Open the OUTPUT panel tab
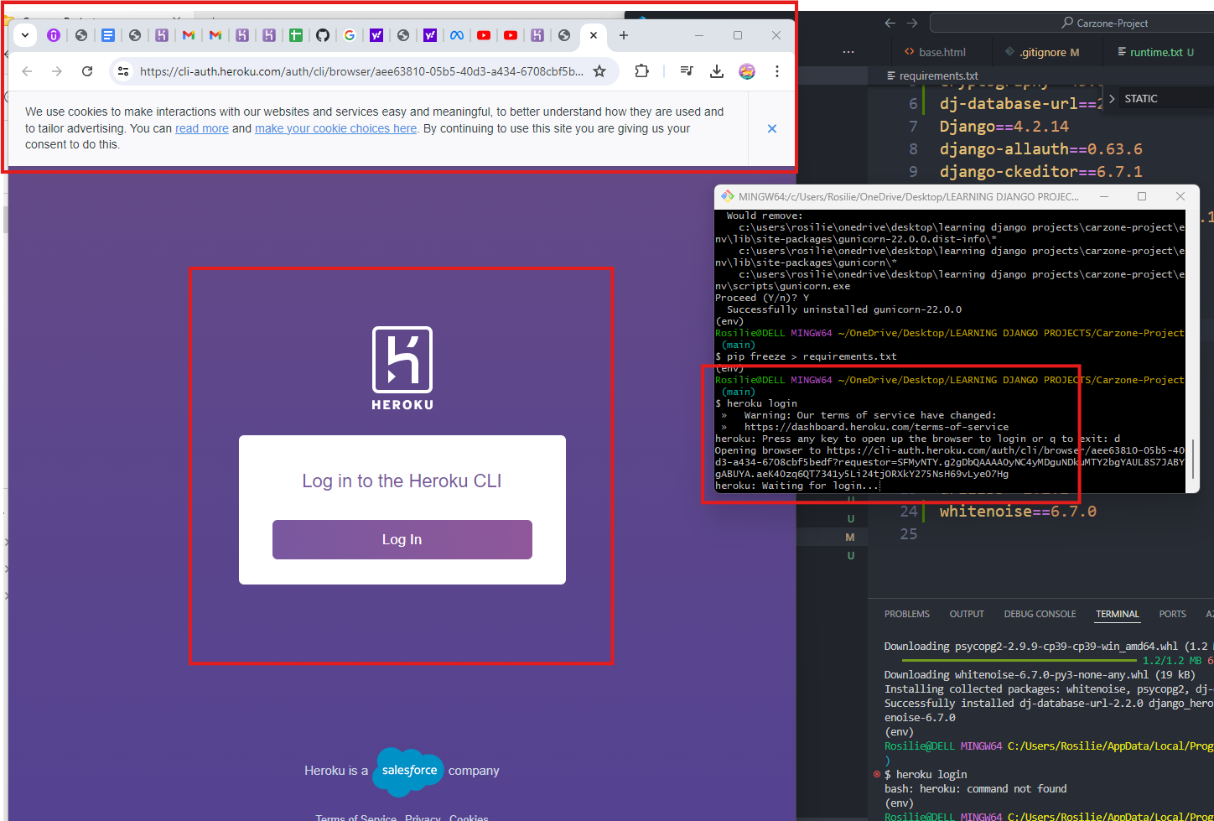This screenshot has width=1214, height=821. point(967,614)
